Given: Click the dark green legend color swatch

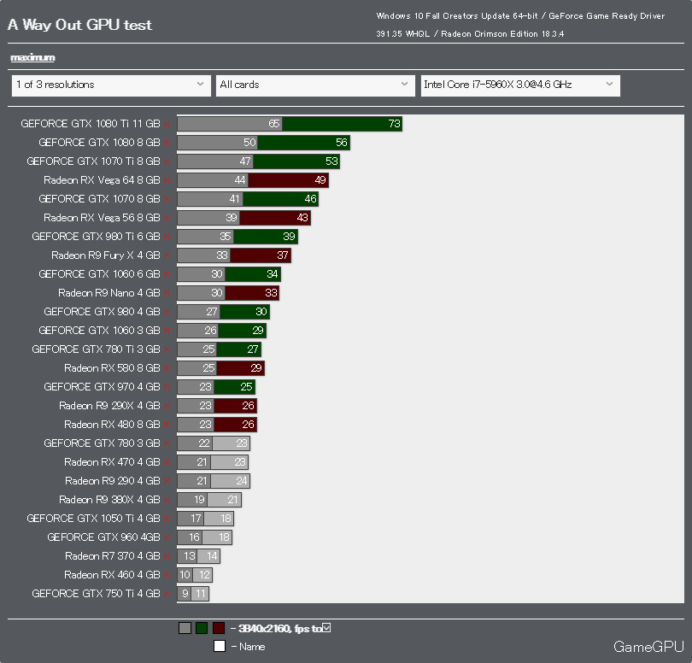Looking at the screenshot, I should pos(202,628).
